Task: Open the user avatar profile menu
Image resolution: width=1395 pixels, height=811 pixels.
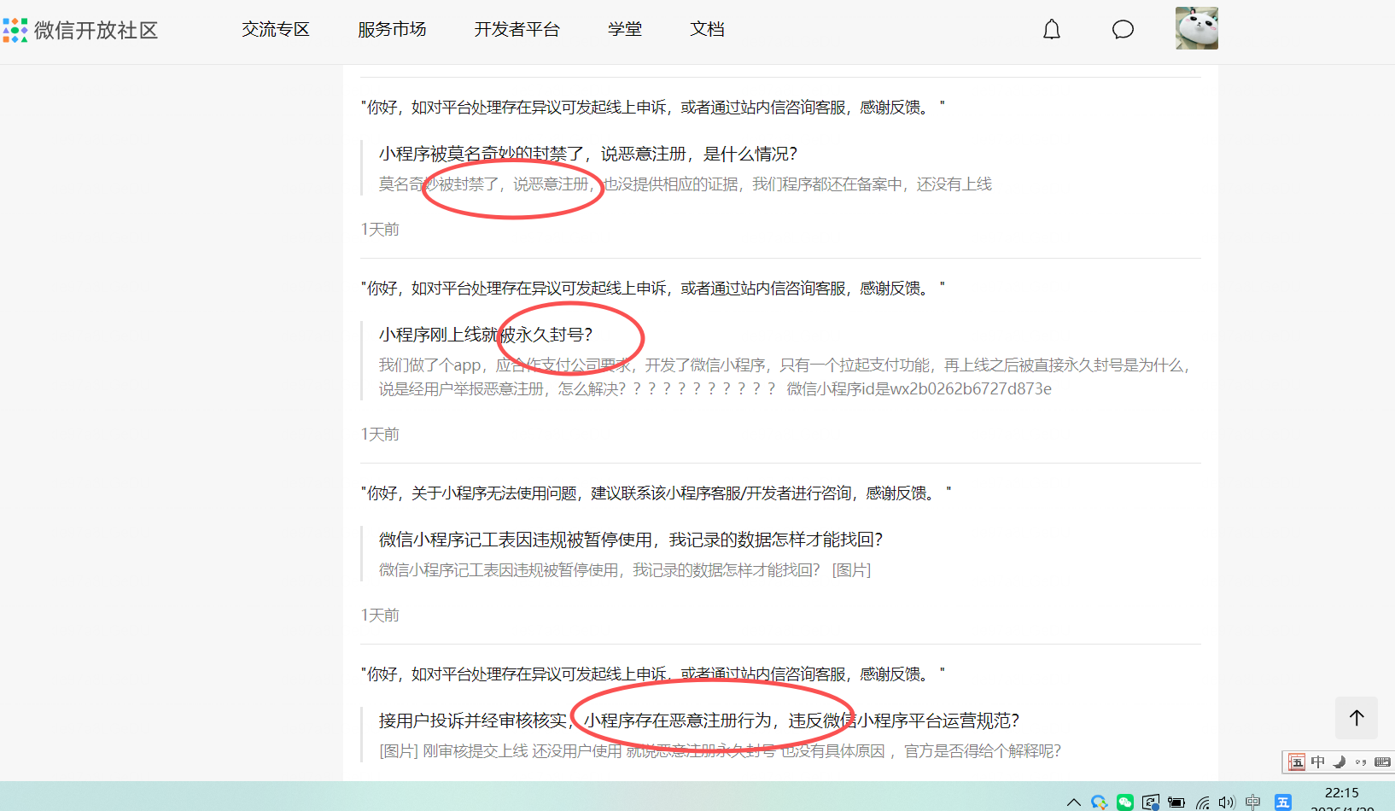Action: pos(1197,28)
